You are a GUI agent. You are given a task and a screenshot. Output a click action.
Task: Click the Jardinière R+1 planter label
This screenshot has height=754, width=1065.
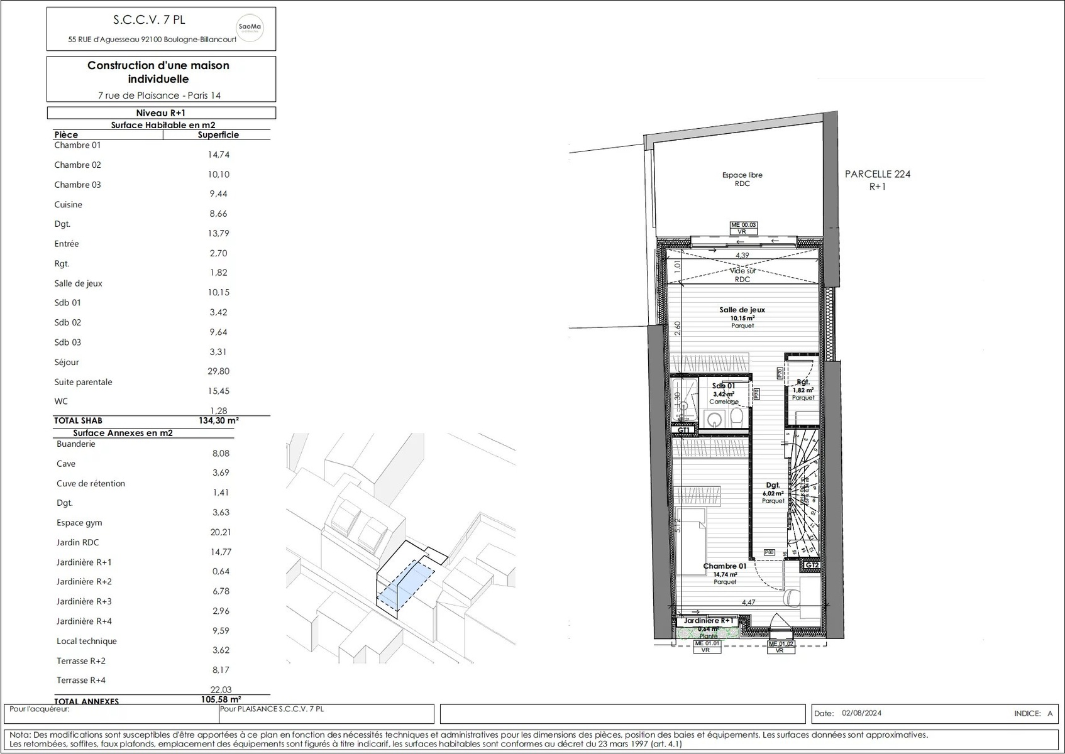pos(709,621)
